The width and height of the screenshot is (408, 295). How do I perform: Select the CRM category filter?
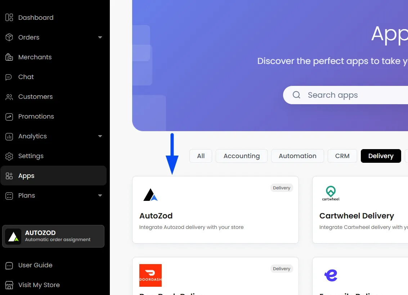(x=342, y=156)
